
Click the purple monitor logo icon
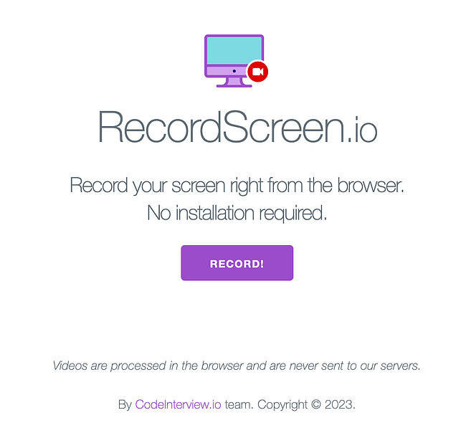coord(237,61)
